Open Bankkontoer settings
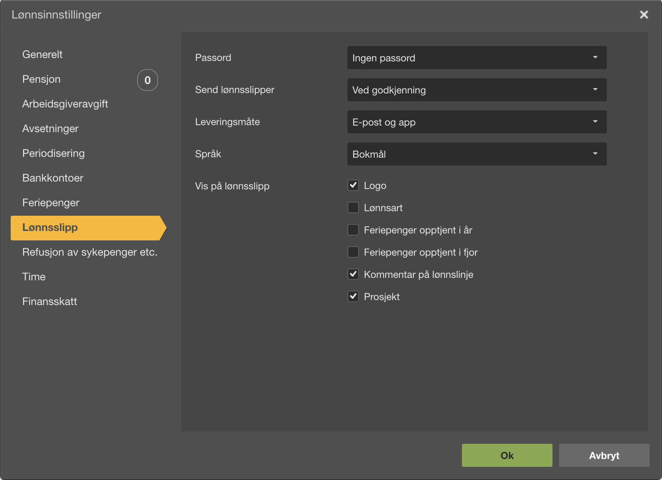Screen dimensions: 662x480 53,178
